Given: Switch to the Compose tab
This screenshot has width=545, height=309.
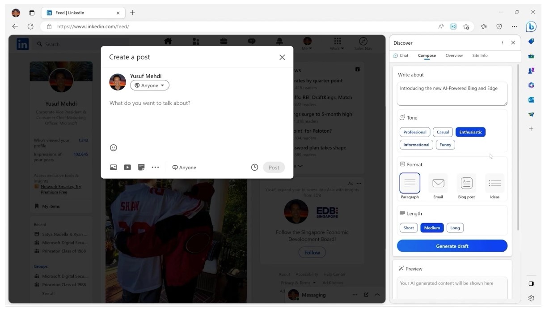Looking at the screenshot, I should 427,56.
